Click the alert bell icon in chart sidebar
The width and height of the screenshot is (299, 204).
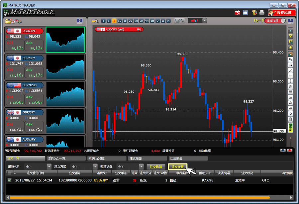290,47
